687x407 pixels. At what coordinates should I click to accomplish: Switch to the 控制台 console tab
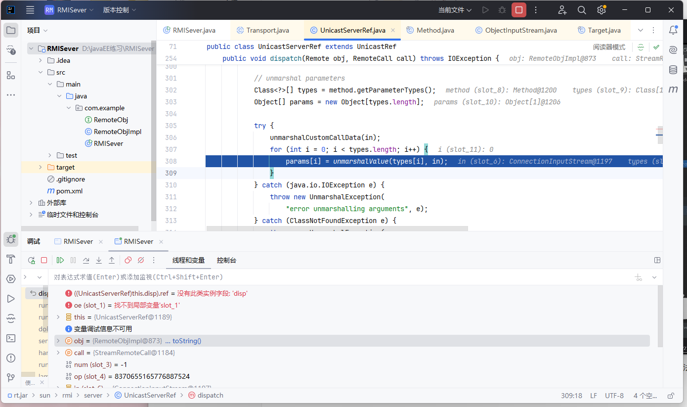(x=226, y=260)
